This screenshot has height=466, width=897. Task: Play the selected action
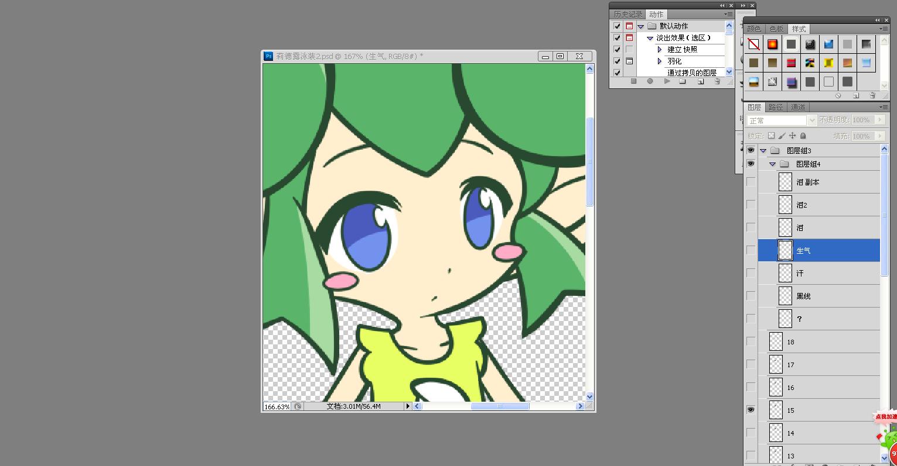(x=667, y=82)
